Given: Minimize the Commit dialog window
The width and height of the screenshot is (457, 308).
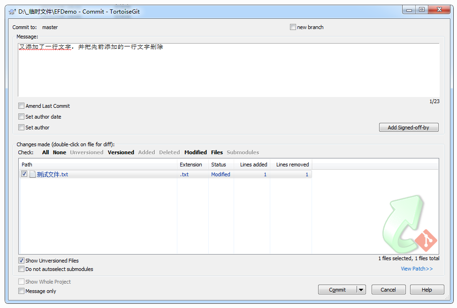Looking at the screenshot, I should point(409,10).
